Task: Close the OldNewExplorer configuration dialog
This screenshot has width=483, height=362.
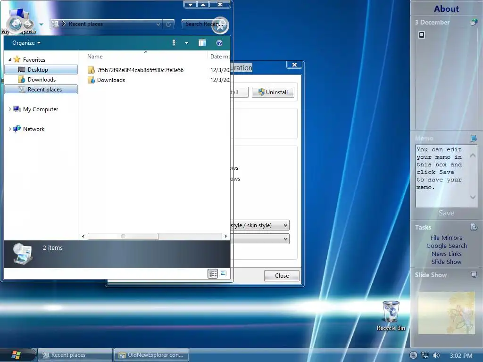Action: coord(294,65)
